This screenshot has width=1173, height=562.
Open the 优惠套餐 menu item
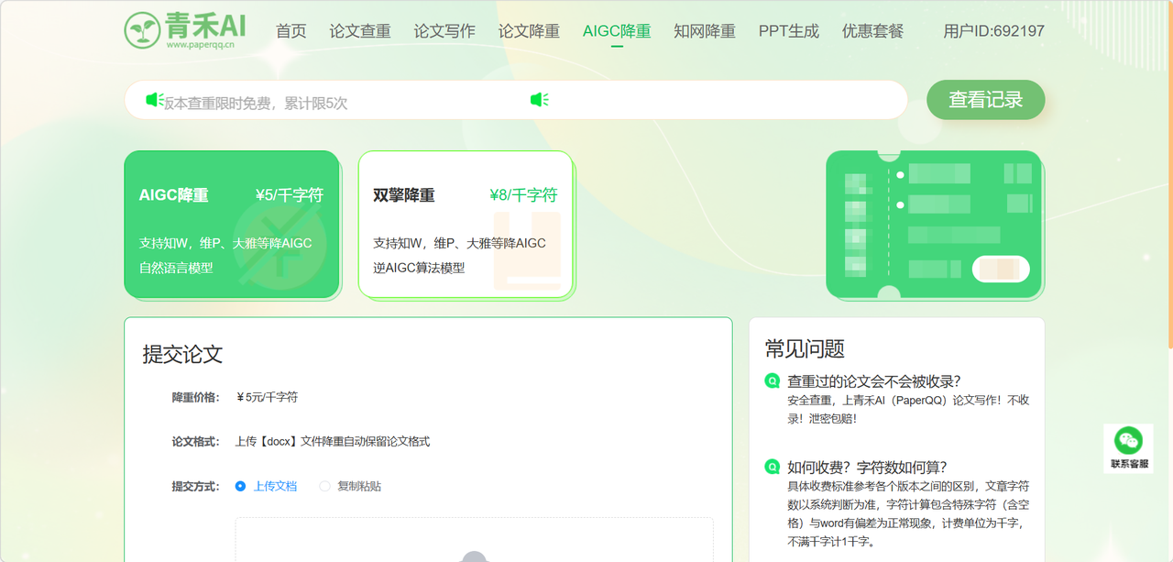[873, 31]
